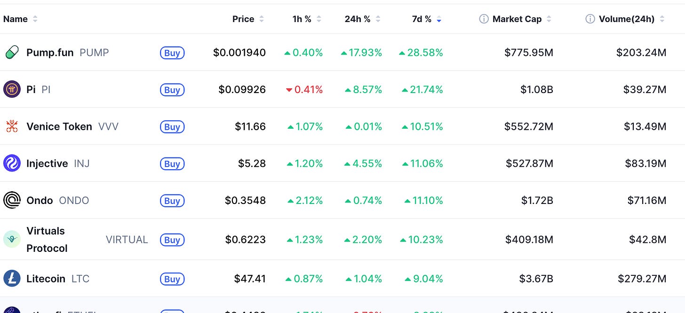
Task: Click the Pi coin logo
Action: (x=12, y=89)
